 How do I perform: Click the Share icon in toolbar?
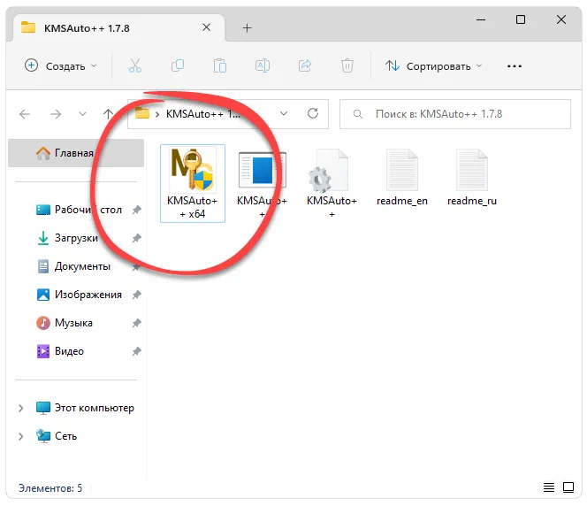click(x=305, y=66)
